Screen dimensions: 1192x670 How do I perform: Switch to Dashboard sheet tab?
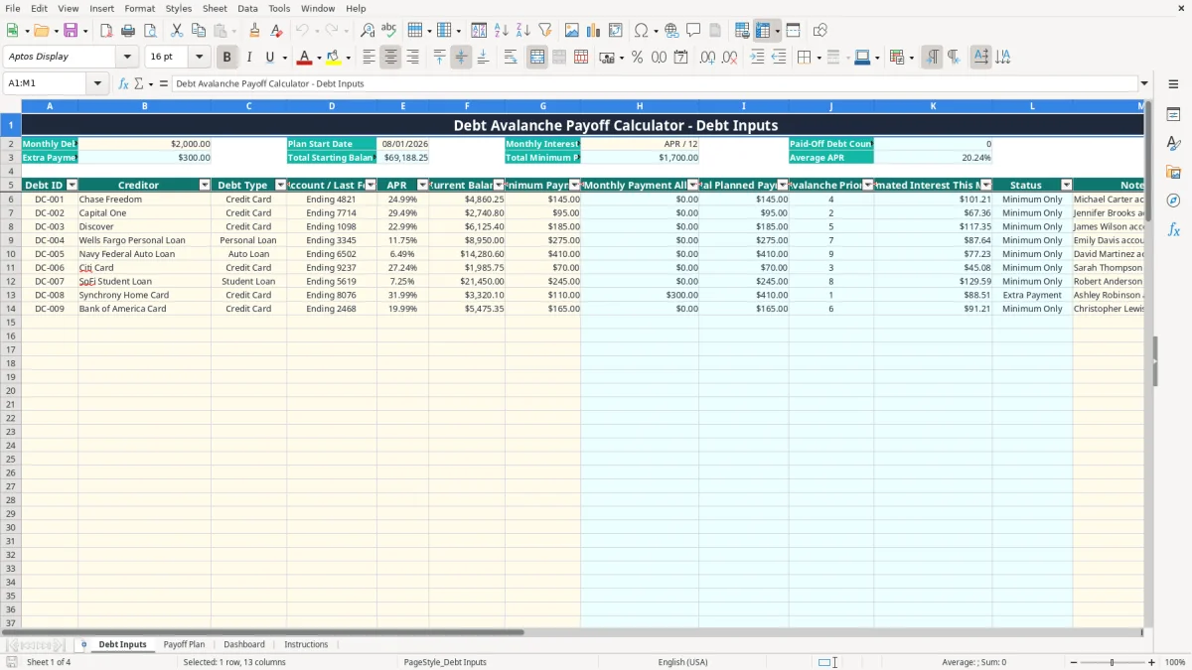(244, 644)
